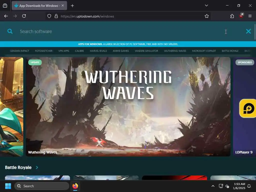
Task: Click the magnifier search icon on Uptodown
Action: coord(10,31)
